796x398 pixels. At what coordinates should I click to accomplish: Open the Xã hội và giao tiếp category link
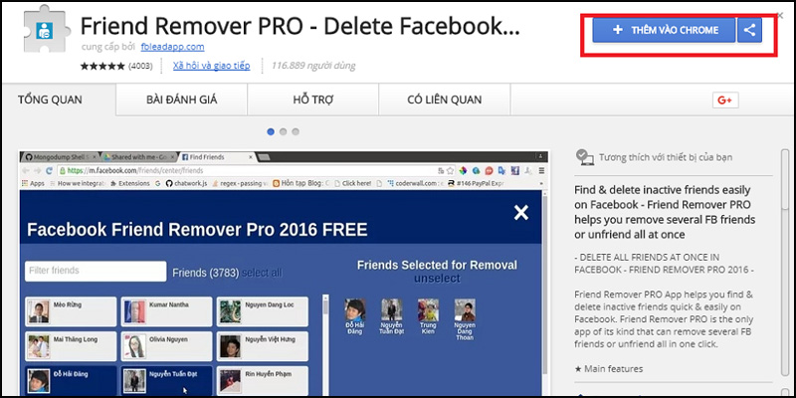[x=211, y=66]
